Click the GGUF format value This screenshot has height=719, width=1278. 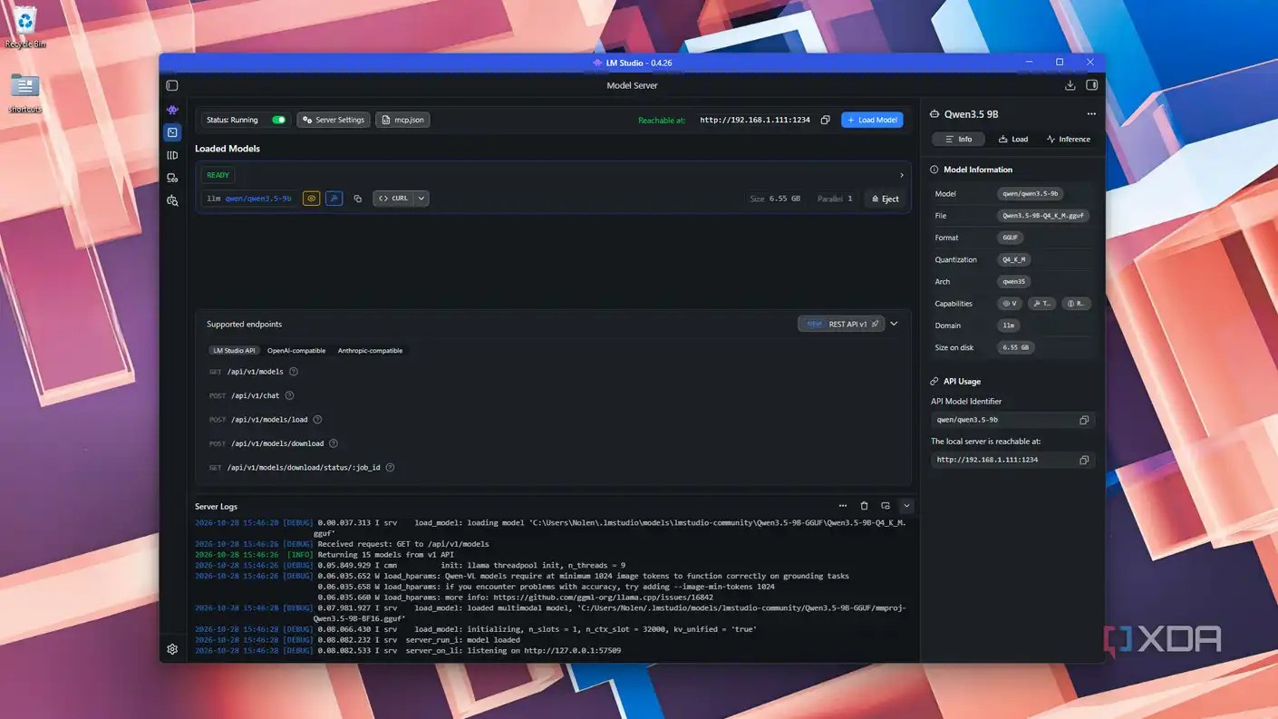pyautogui.click(x=1010, y=238)
